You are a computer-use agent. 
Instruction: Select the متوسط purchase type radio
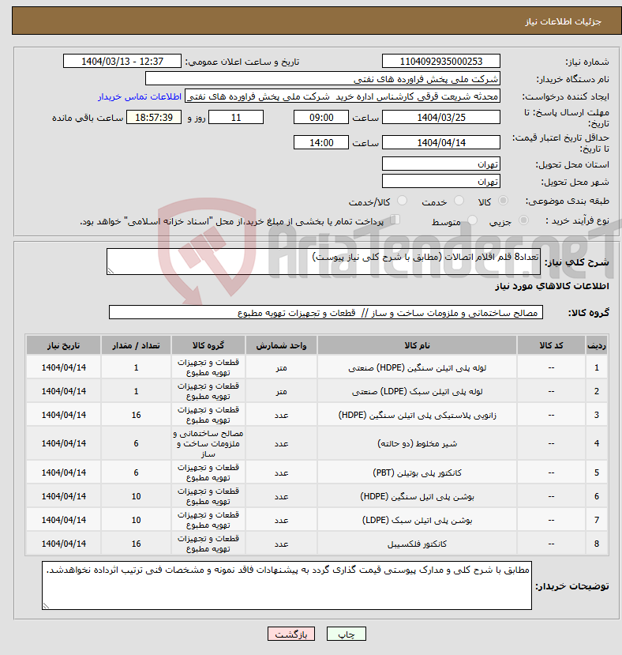[x=473, y=220]
